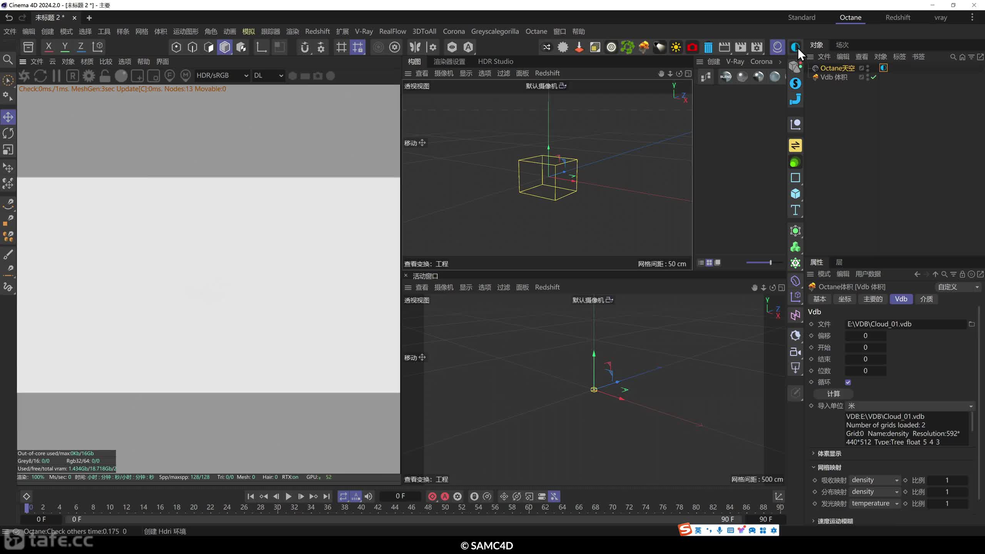Switch to Redshift layout tab
Viewport: 985px width, 554px height.
tap(897, 17)
